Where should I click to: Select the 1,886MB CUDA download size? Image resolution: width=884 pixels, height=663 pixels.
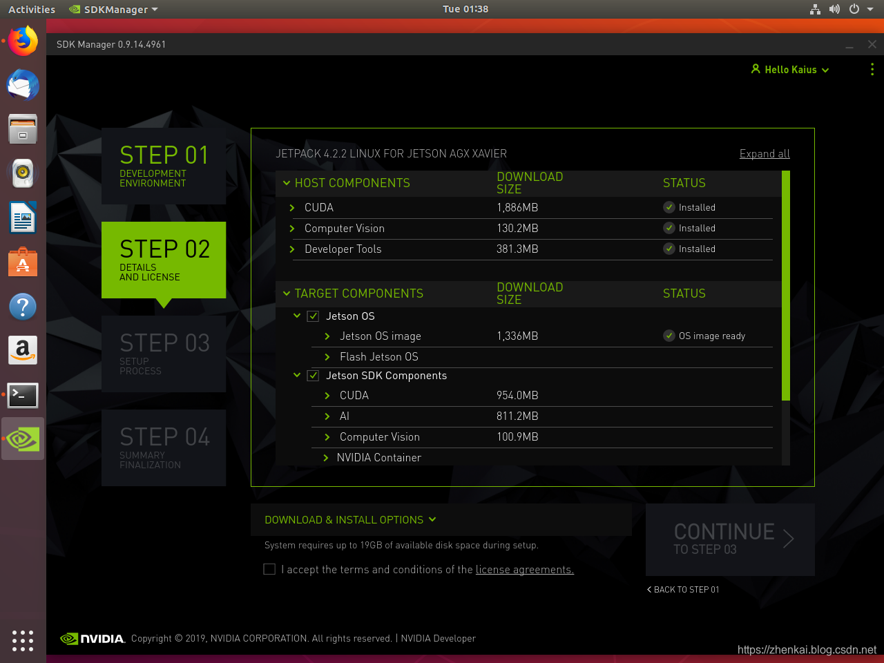(x=517, y=207)
